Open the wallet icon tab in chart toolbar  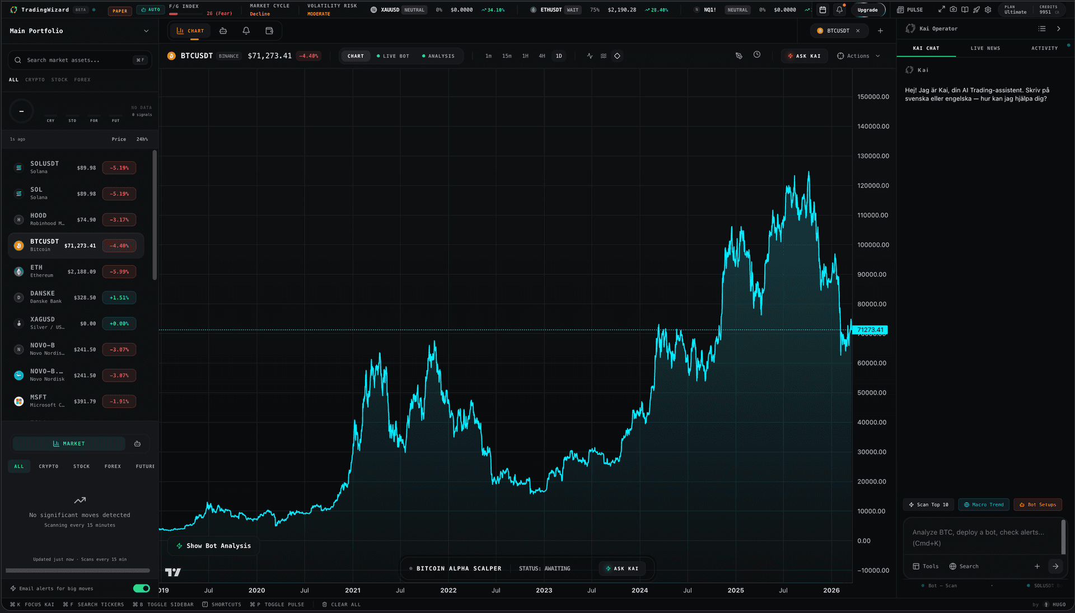269,31
